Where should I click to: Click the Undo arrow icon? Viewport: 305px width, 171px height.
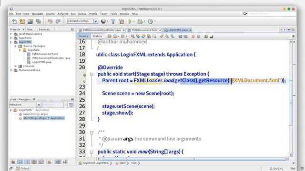pos(50,21)
